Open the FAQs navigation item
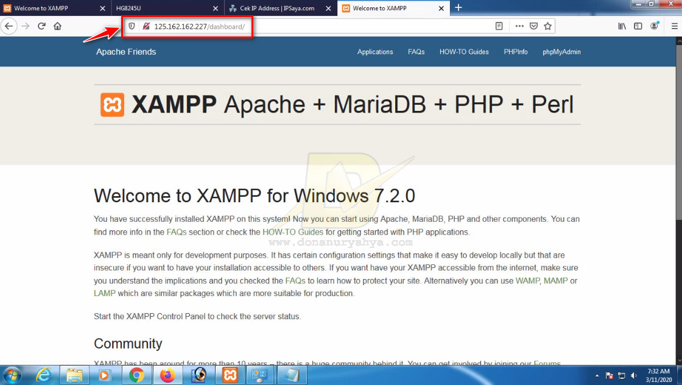Screen dimensions: 682x385 [x=417, y=52]
